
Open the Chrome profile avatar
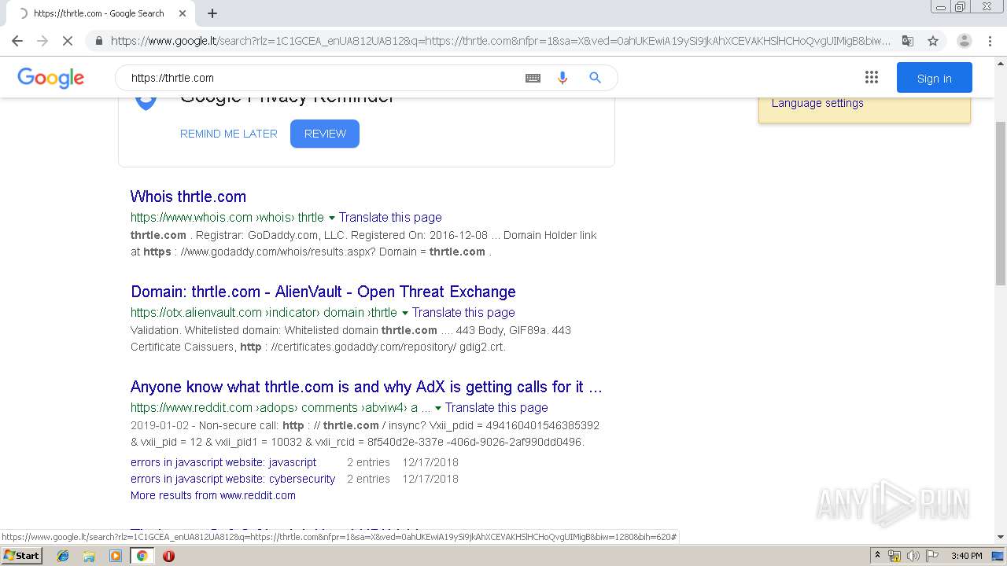964,41
